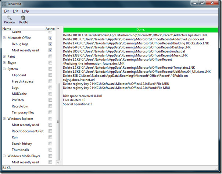The width and height of the screenshot is (222, 174).
Task: Enable the System checkbox
Action: pos(50,69)
